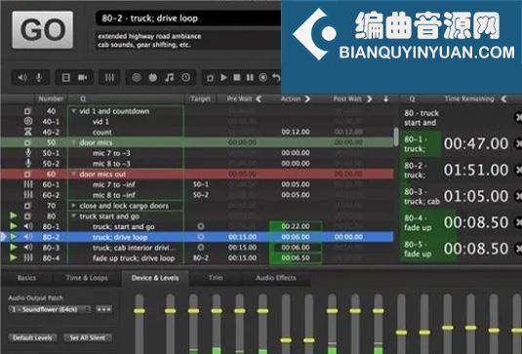Collapse the 'door mics' group

click(73, 142)
